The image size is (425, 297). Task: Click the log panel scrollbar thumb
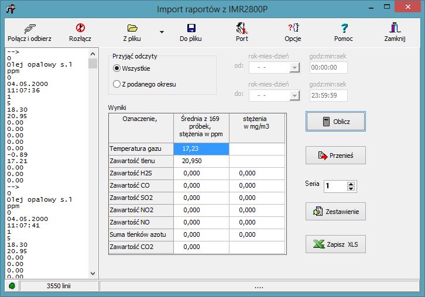[x=92, y=63]
